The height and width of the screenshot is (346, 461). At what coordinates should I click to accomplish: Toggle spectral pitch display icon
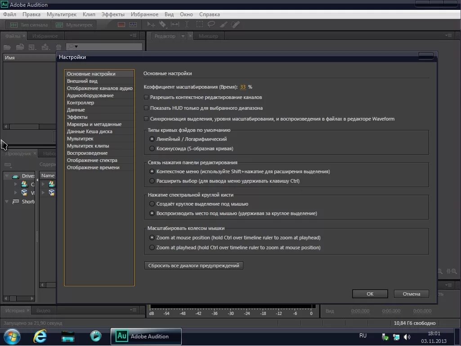click(x=133, y=25)
